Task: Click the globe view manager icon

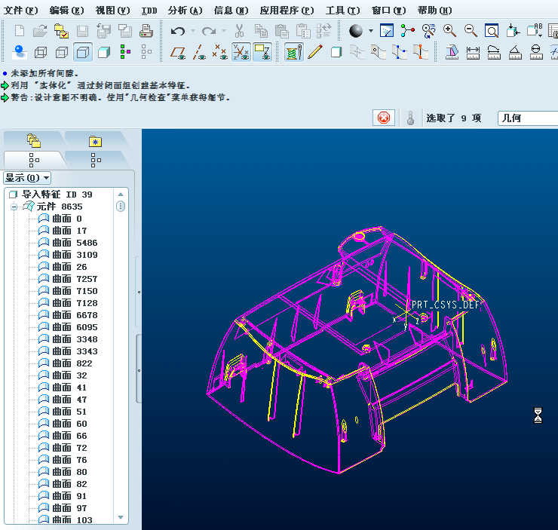Action: tap(19, 52)
